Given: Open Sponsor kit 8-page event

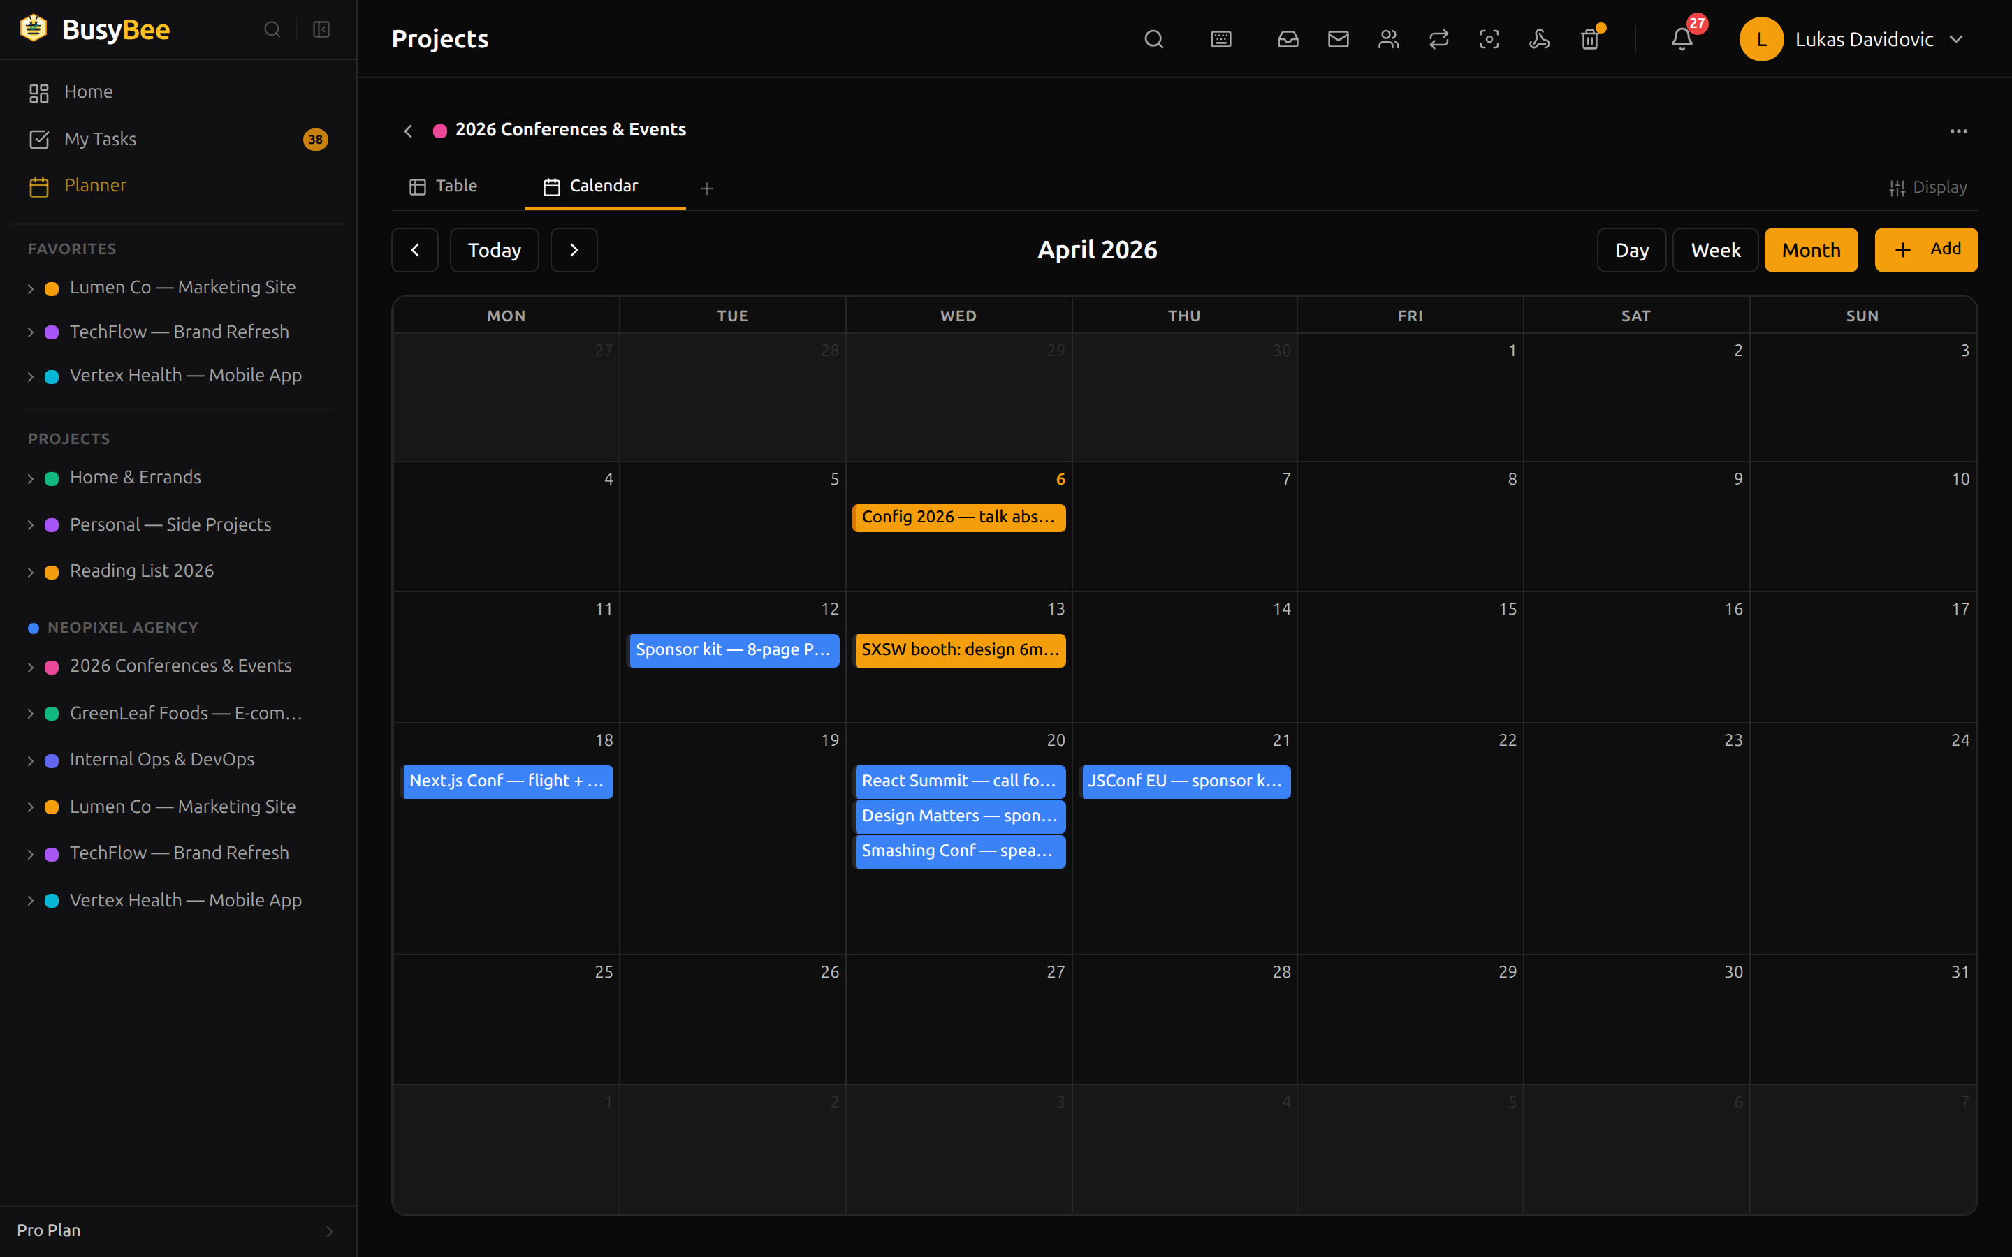Looking at the screenshot, I should point(732,650).
